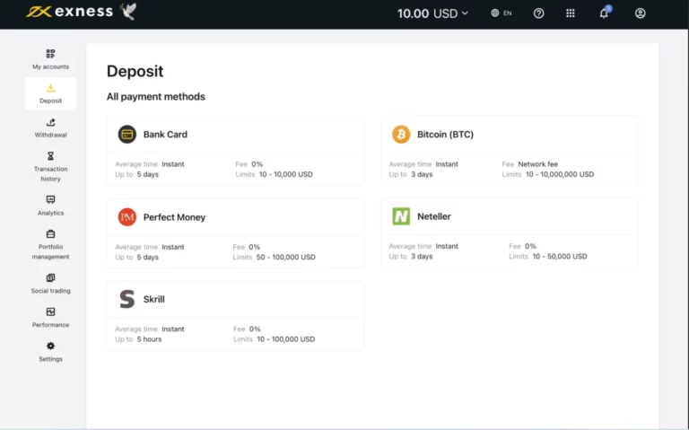
Task: Click the Bitcoin logo icon
Action: click(401, 134)
